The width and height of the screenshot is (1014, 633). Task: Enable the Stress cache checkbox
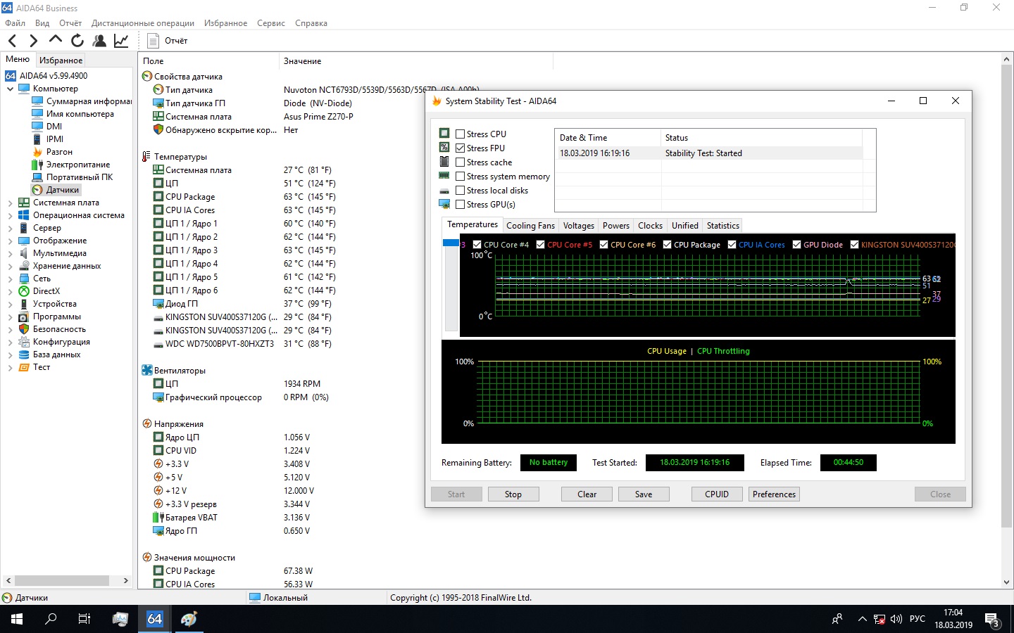(x=460, y=162)
